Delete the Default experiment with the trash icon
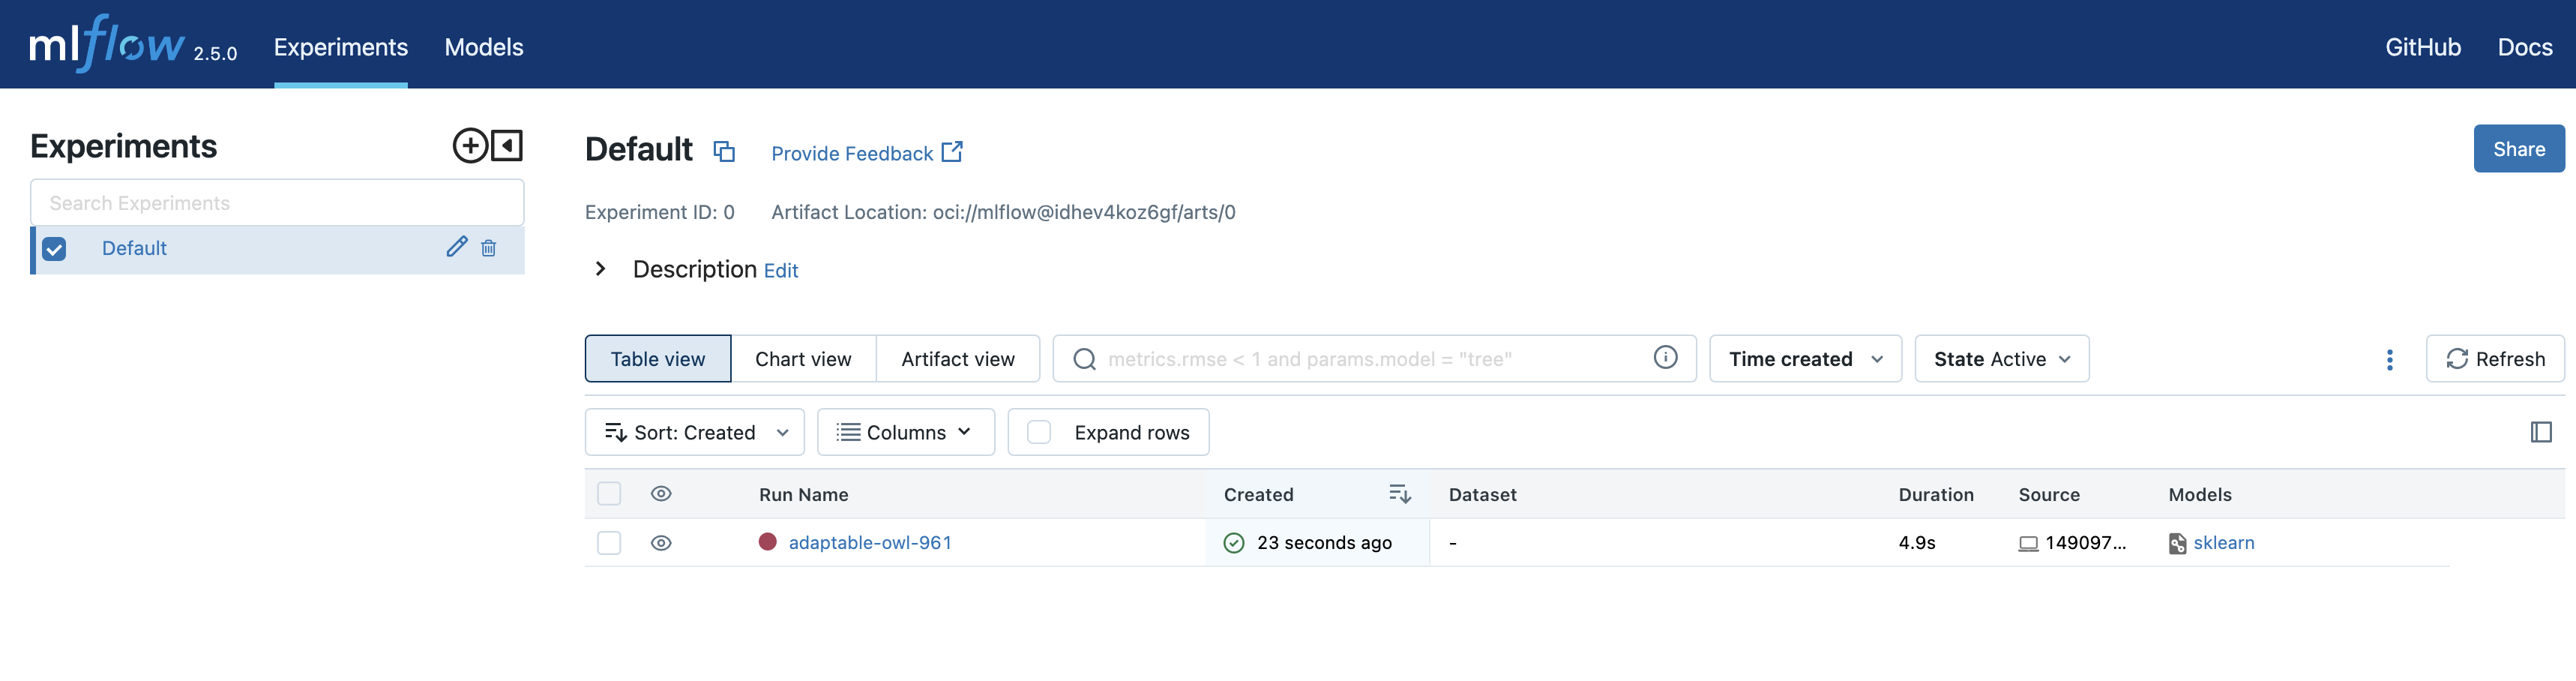2576x681 pixels. coord(489,248)
